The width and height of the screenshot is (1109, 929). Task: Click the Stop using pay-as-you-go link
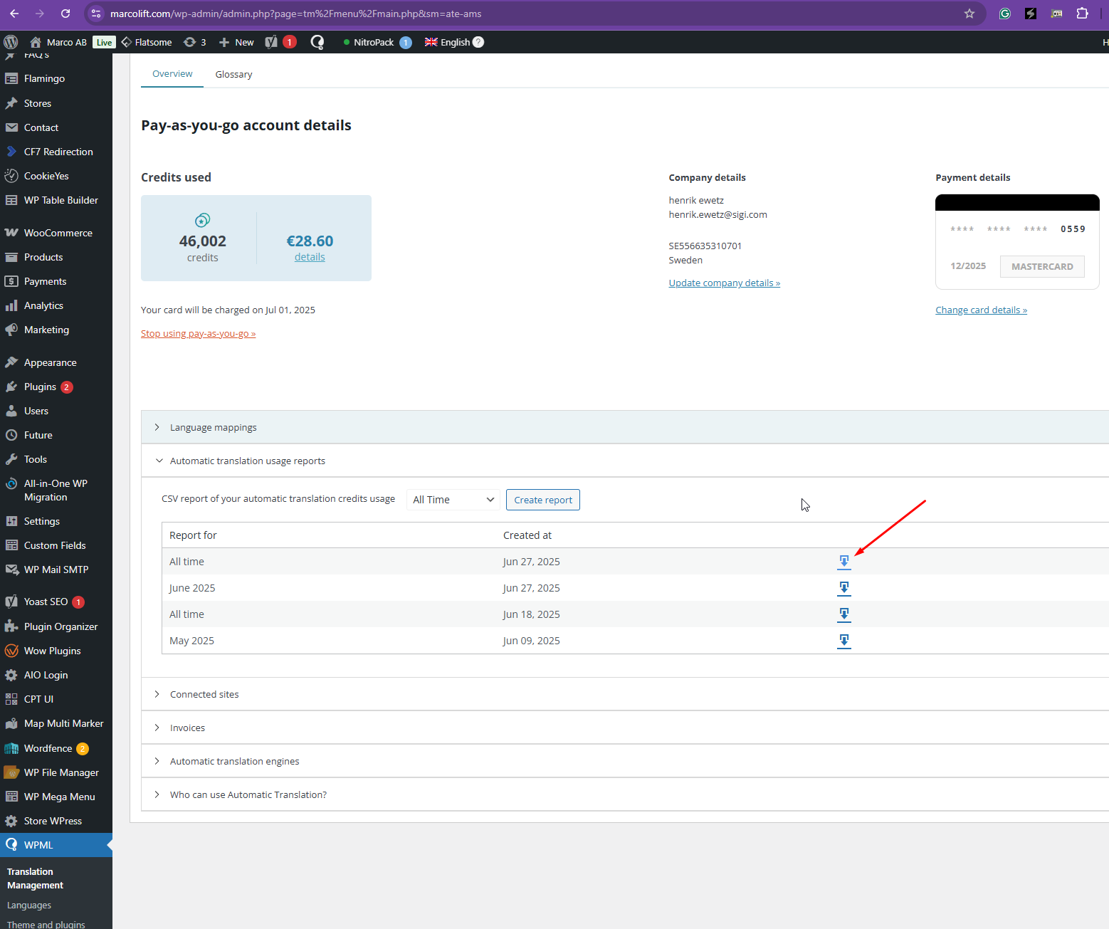[x=198, y=333]
